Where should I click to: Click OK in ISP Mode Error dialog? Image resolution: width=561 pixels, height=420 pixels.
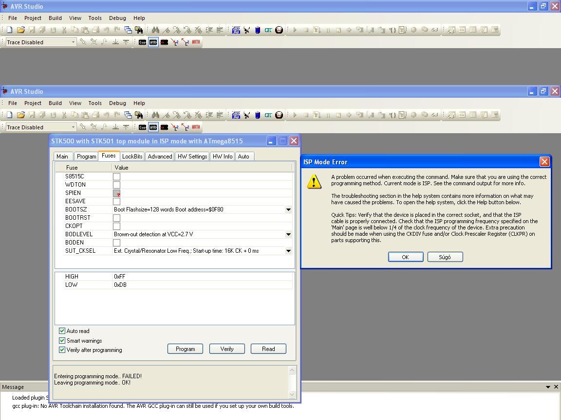click(x=405, y=257)
